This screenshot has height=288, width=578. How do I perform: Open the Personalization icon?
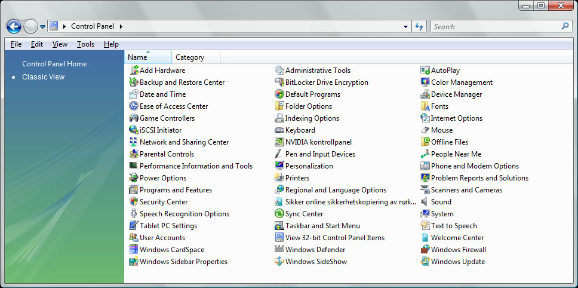point(279,166)
